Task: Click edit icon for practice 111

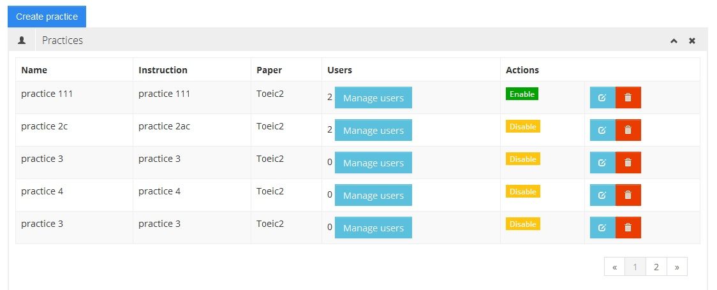Action: pos(602,98)
